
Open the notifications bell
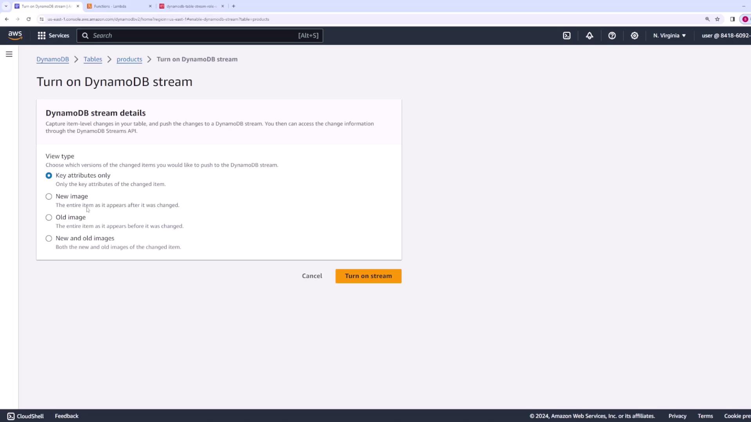tap(589, 36)
